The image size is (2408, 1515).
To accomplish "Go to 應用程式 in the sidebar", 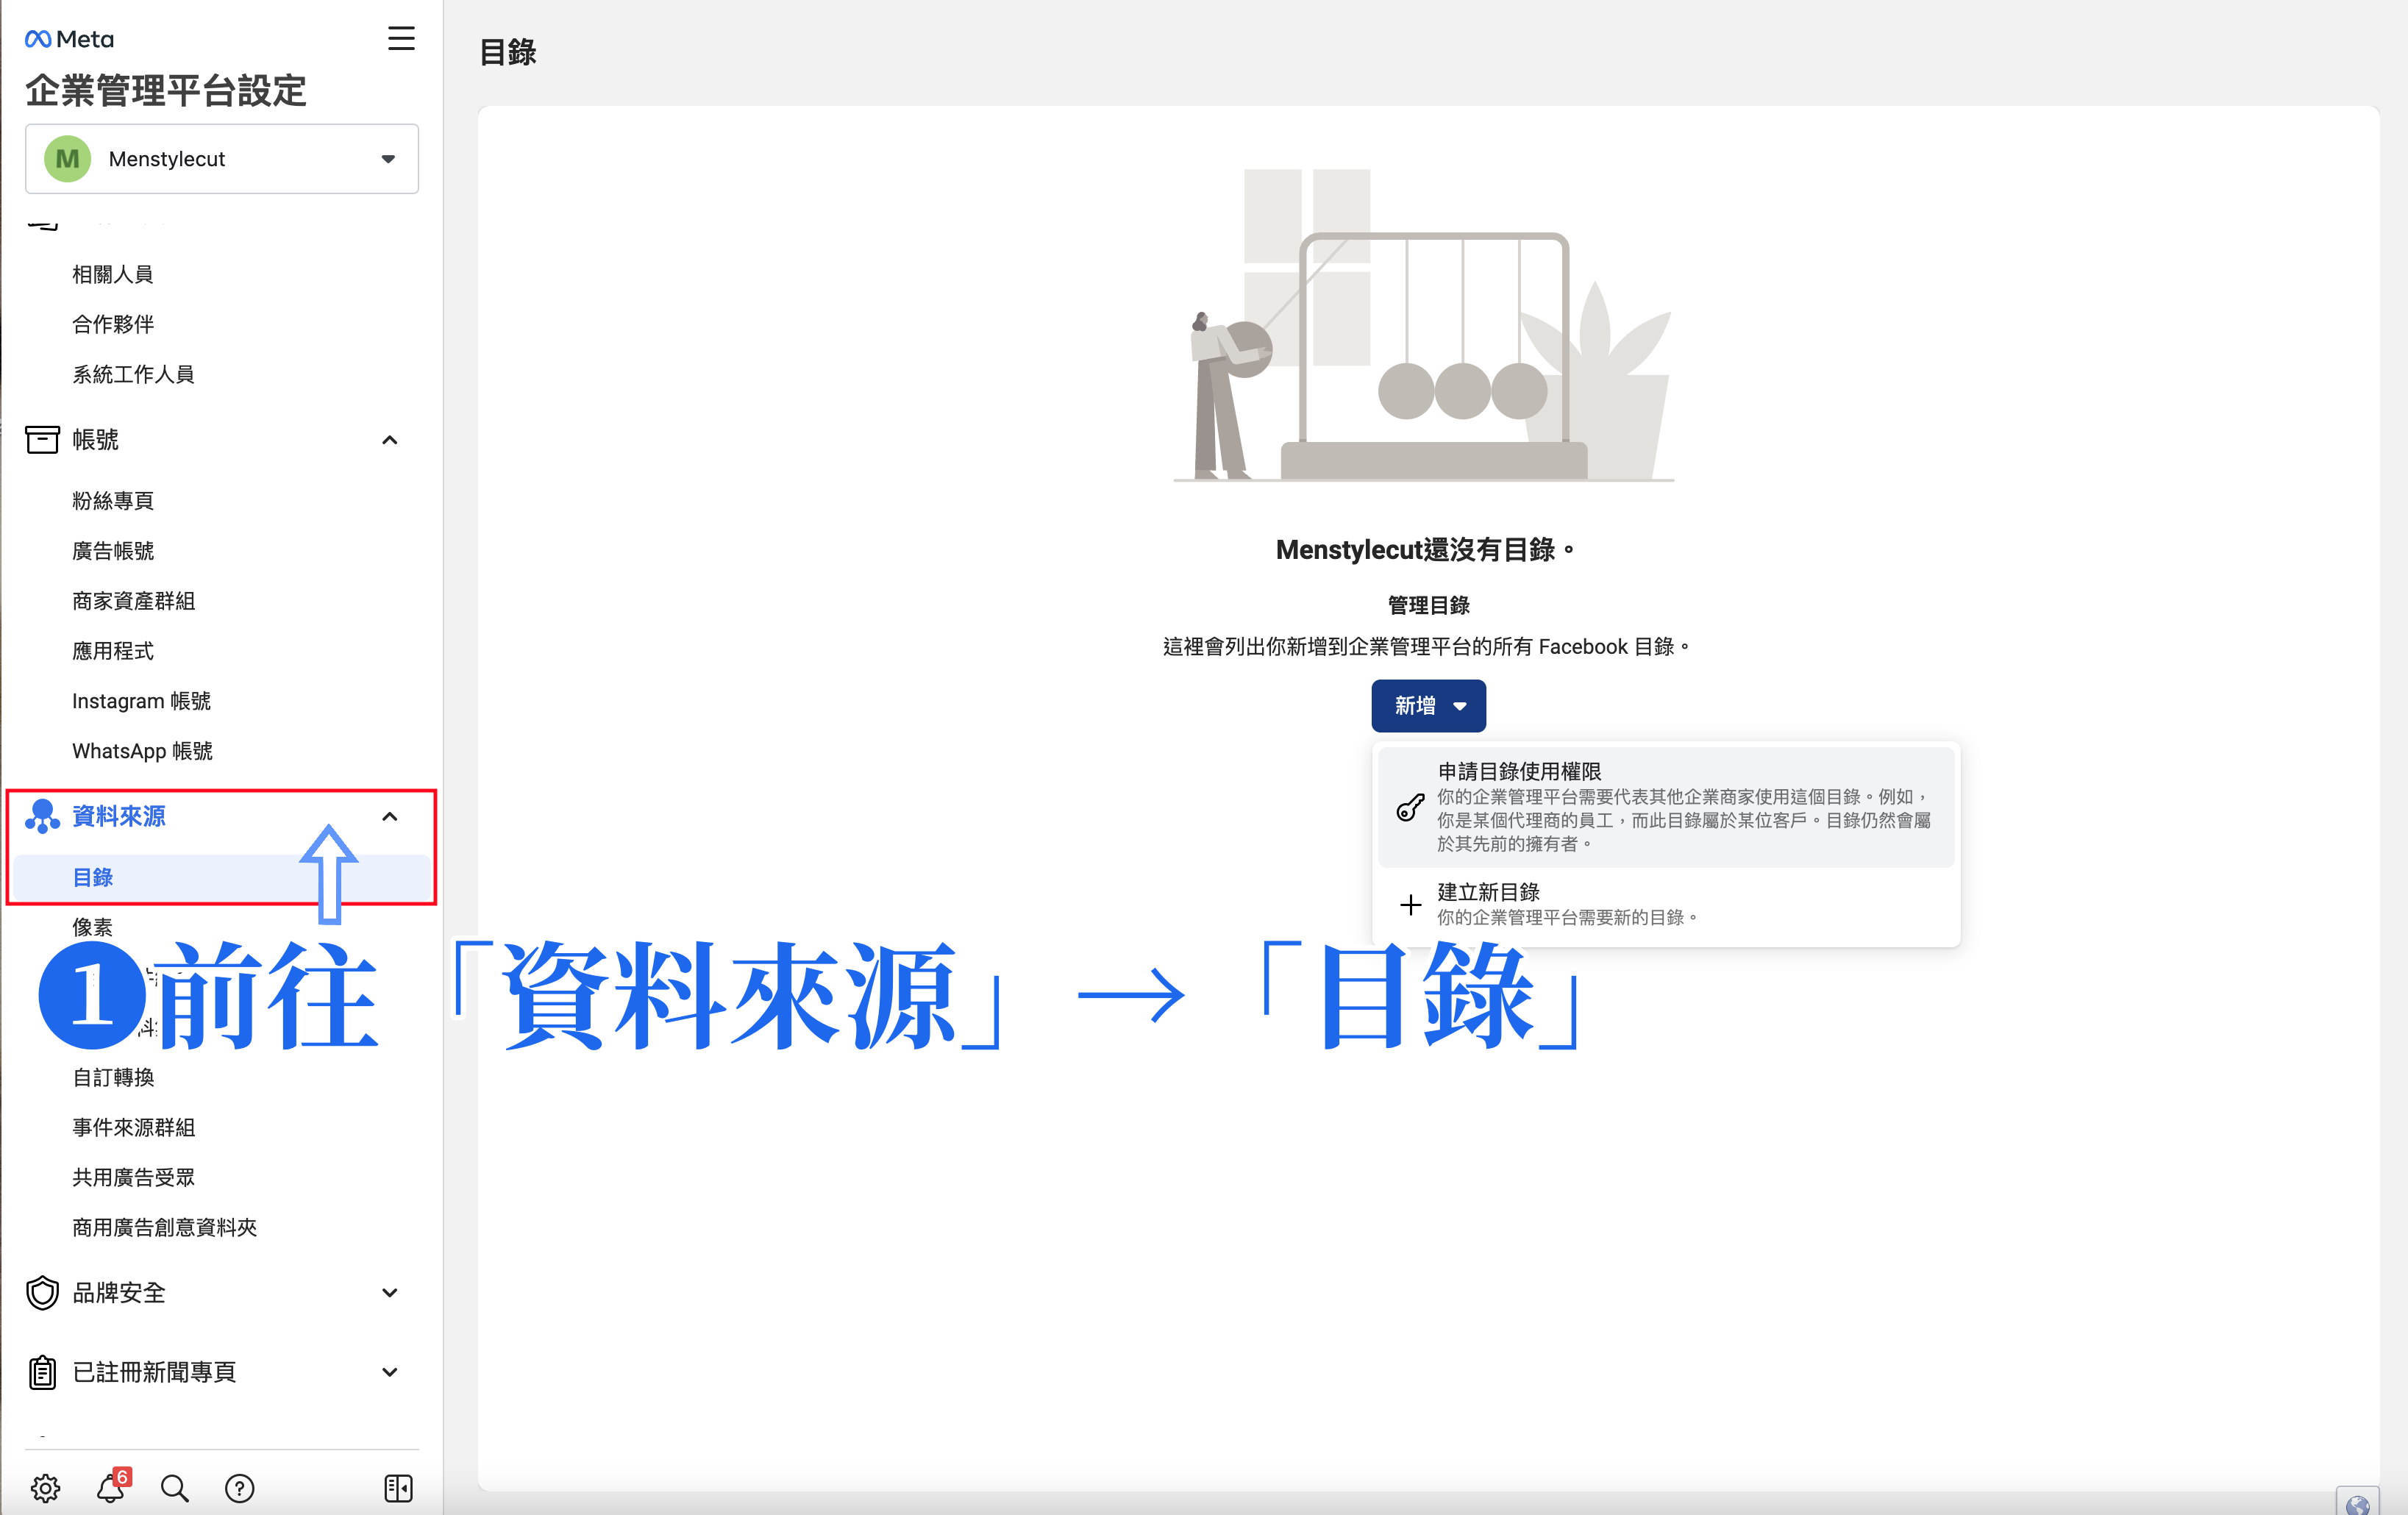I will [x=113, y=651].
